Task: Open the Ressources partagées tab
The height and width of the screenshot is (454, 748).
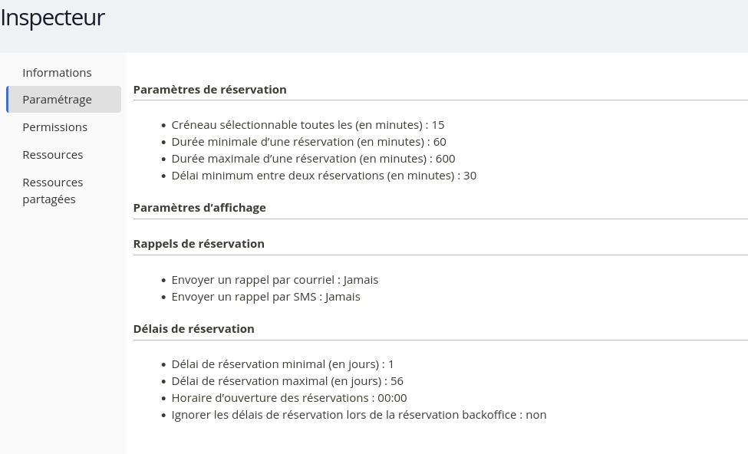Action: click(52, 190)
